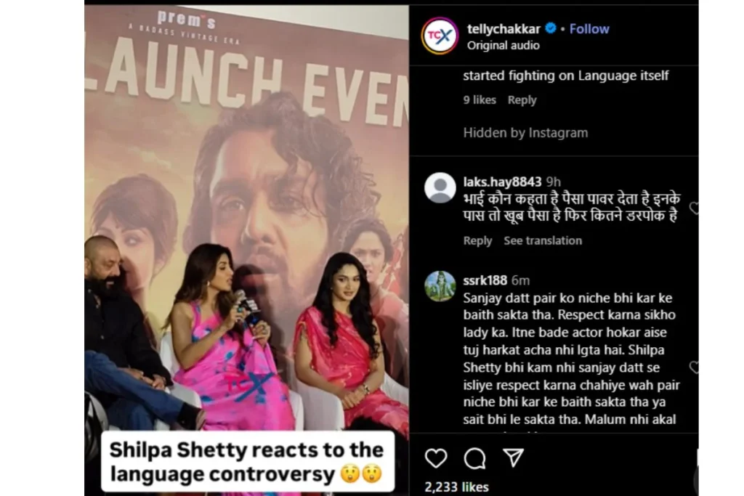Open the tellychakkar username link
Image resolution: width=744 pixels, height=496 pixels.
point(504,29)
